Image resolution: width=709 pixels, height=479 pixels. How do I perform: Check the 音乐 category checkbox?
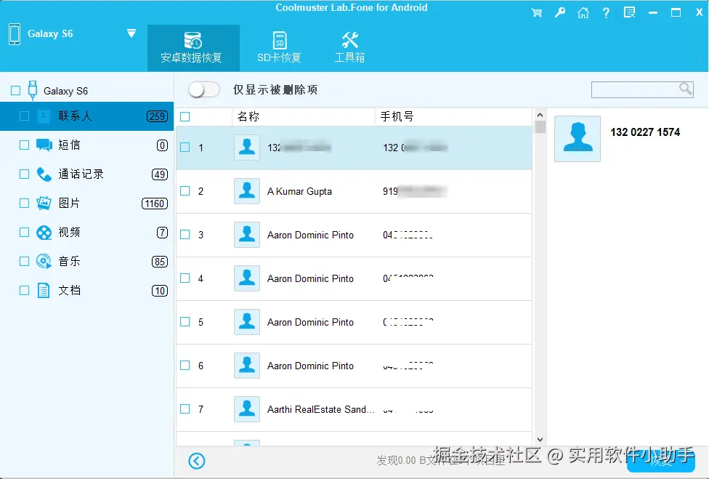25,262
